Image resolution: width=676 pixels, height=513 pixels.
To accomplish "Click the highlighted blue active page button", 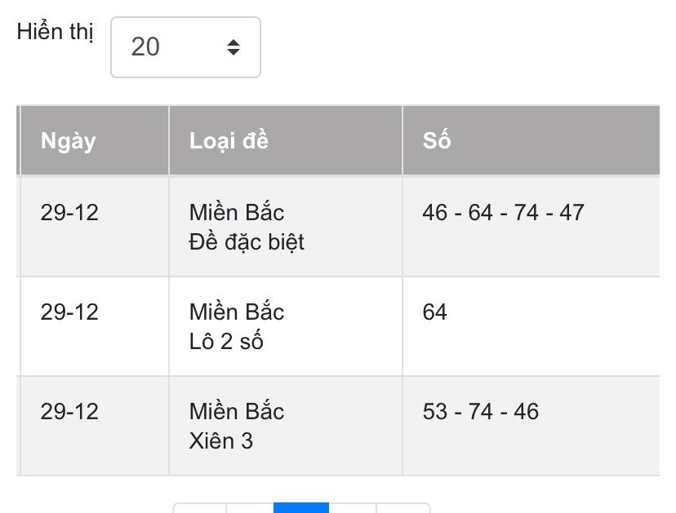I will (301, 508).
